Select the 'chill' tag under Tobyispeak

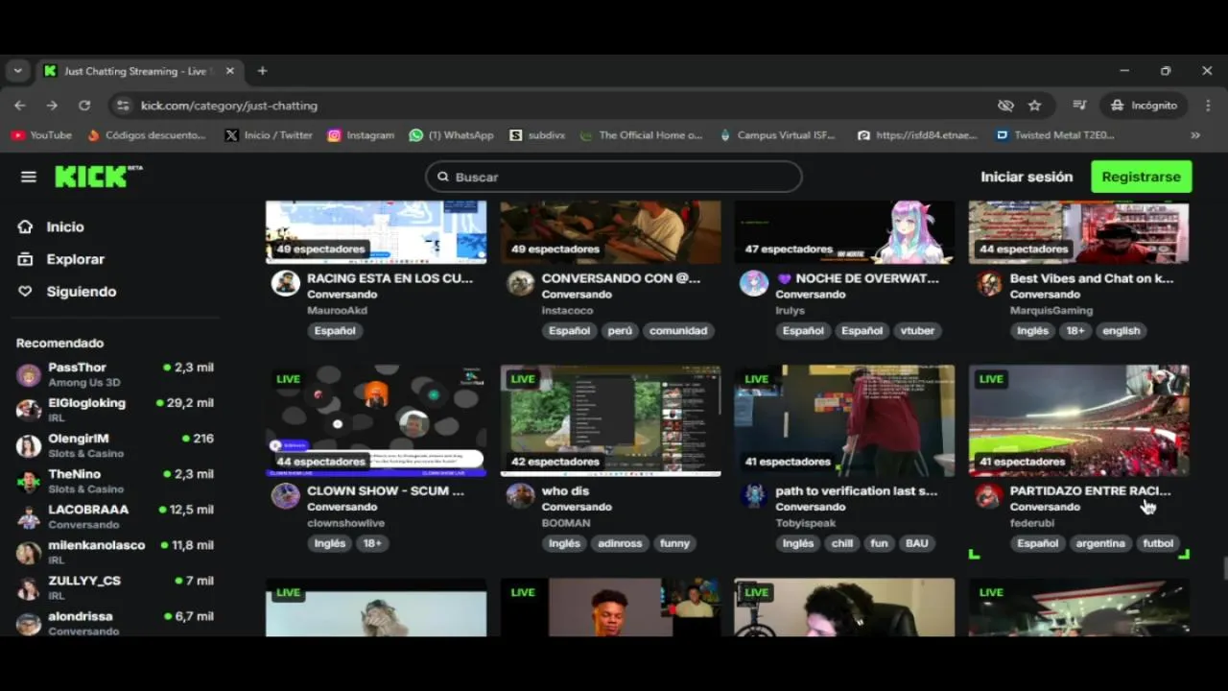[842, 543]
